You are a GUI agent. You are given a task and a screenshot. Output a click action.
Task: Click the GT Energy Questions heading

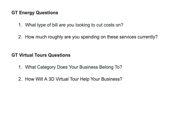(x=35, y=13)
